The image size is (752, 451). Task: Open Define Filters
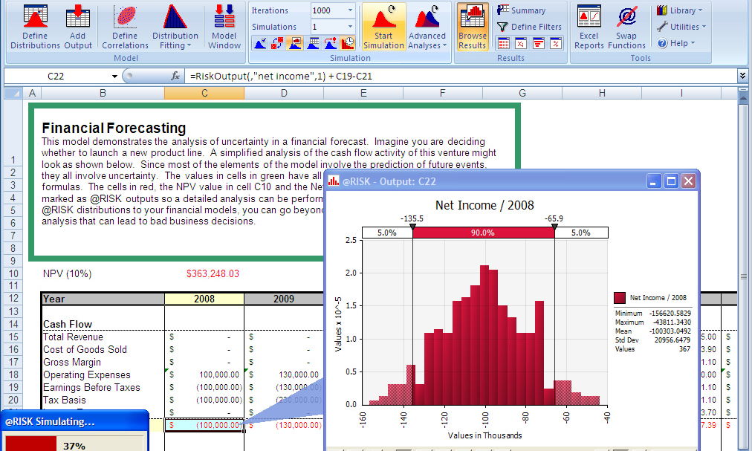(529, 27)
